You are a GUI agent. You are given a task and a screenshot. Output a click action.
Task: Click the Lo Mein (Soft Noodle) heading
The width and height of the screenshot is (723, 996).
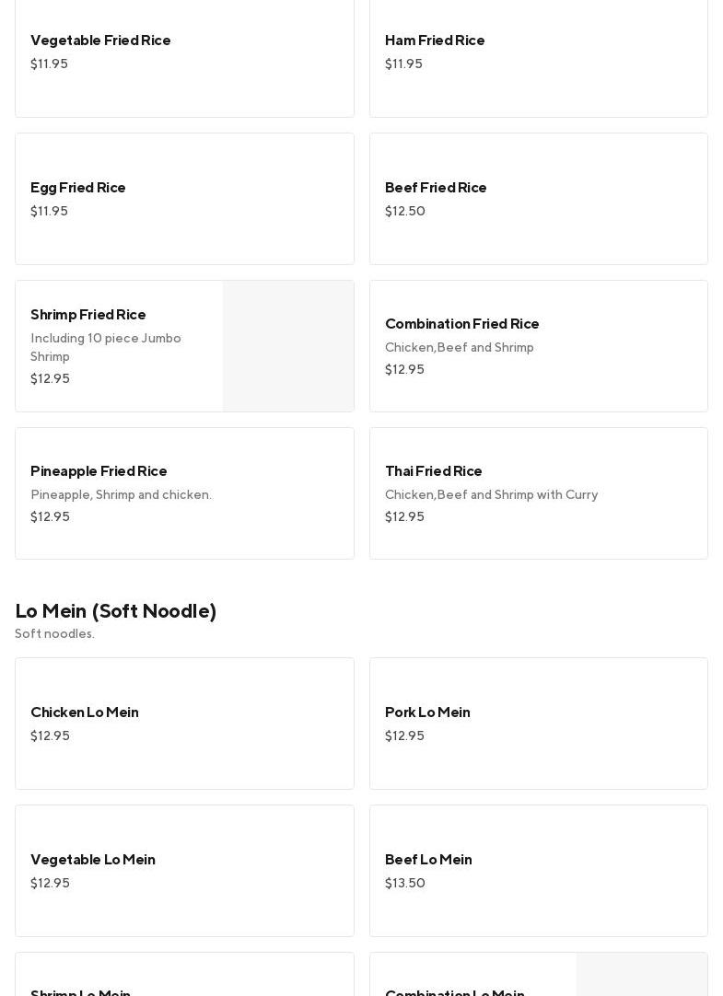[116, 611]
